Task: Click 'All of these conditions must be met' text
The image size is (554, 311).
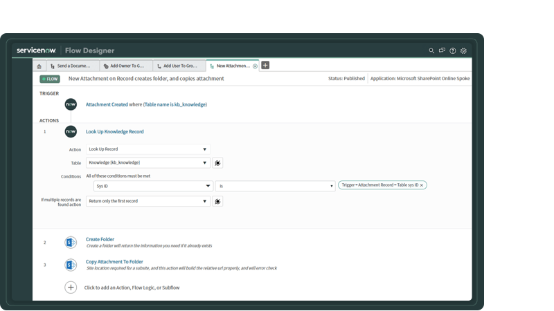Action: 118,176
